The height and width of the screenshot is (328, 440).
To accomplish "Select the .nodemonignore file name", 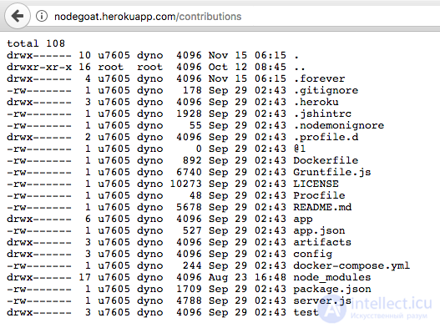I will 339,125.
